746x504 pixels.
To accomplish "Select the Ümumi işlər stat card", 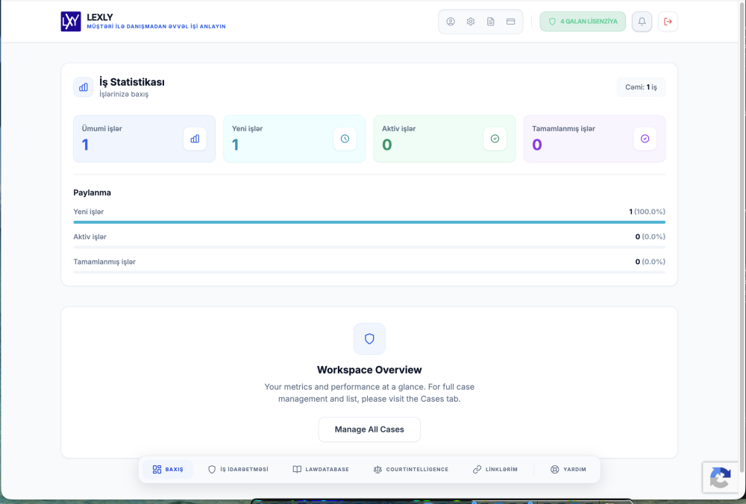I will [144, 139].
